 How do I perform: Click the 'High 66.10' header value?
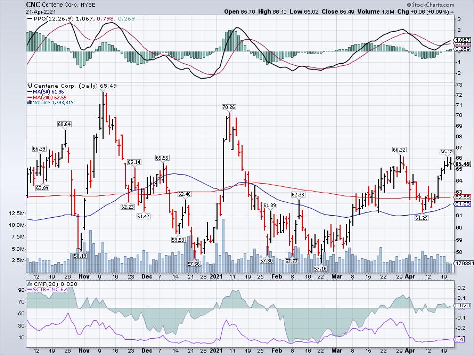pos(271,12)
